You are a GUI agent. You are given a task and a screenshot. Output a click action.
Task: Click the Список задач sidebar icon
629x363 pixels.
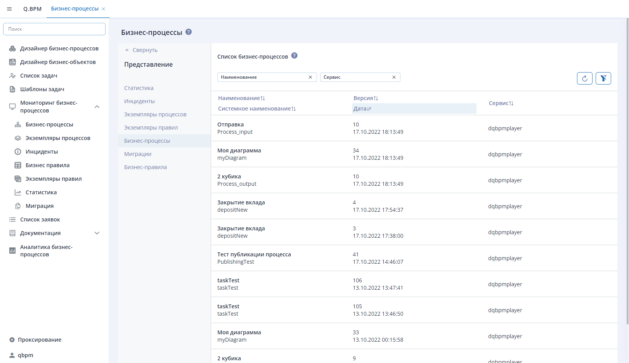coord(12,76)
